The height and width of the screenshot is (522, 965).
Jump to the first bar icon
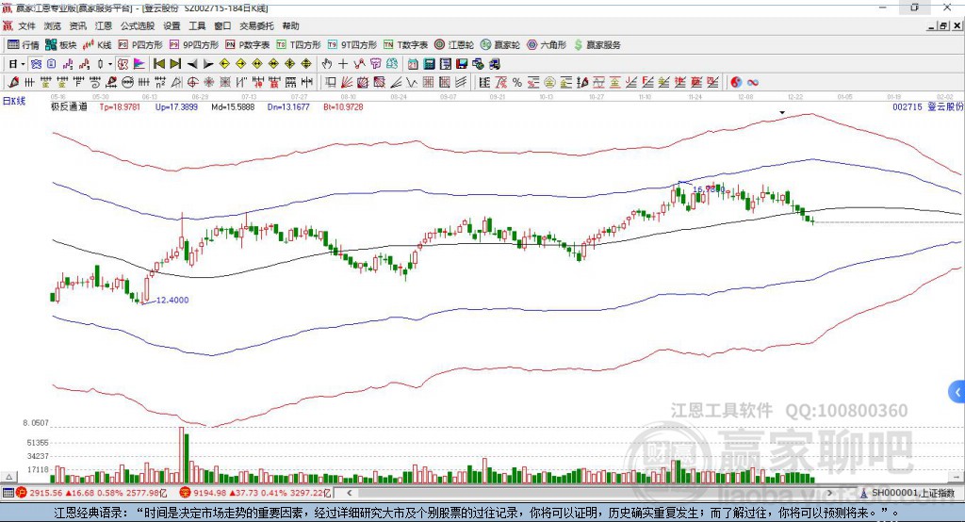point(158,64)
